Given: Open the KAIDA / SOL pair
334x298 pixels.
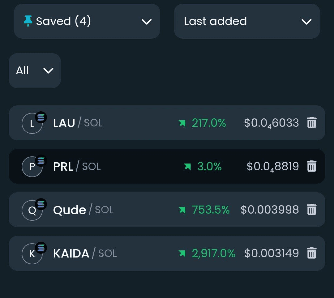Looking at the screenshot, I should [85, 253].
